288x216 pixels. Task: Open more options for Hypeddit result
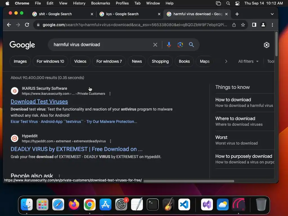(110, 141)
